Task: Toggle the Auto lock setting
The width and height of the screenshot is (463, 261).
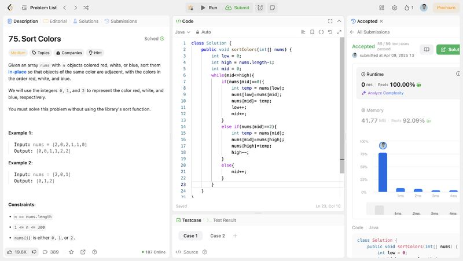Action: [x=203, y=32]
